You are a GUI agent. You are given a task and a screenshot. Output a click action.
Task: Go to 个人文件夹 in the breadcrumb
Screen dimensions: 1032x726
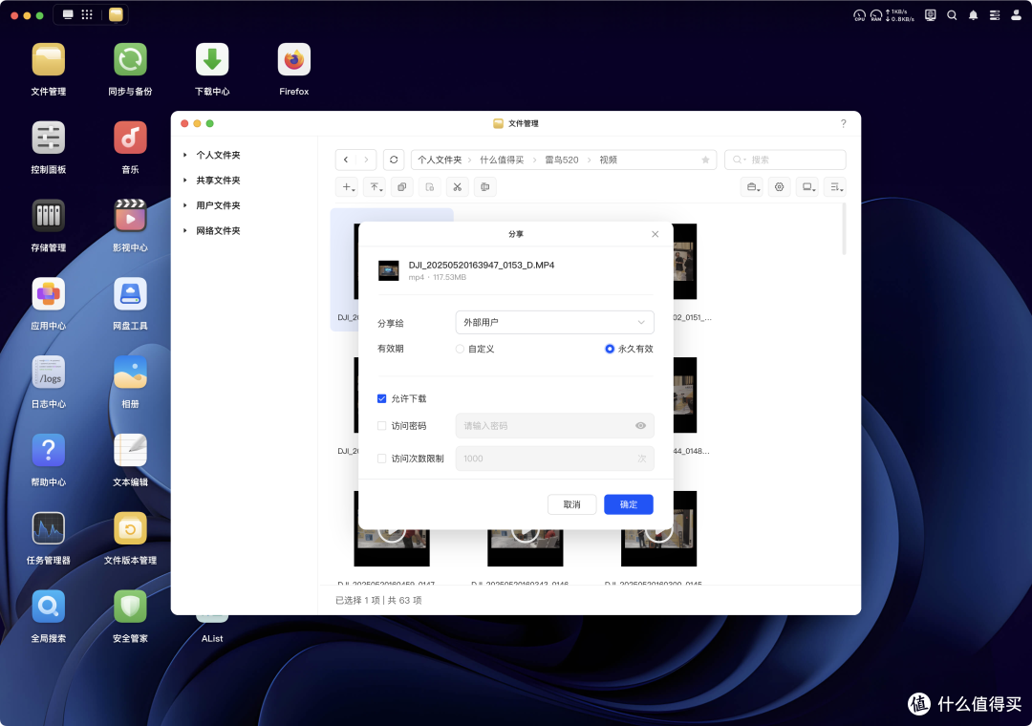(x=440, y=160)
